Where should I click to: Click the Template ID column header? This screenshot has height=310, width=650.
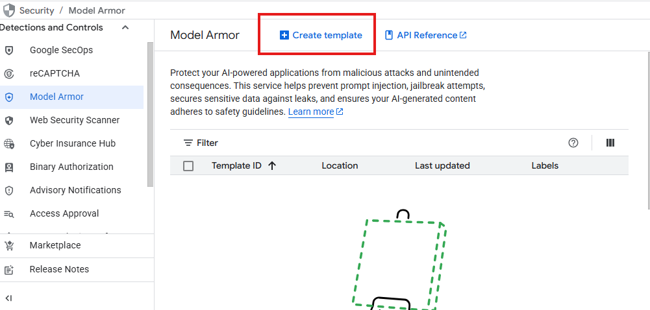click(x=236, y=166)
